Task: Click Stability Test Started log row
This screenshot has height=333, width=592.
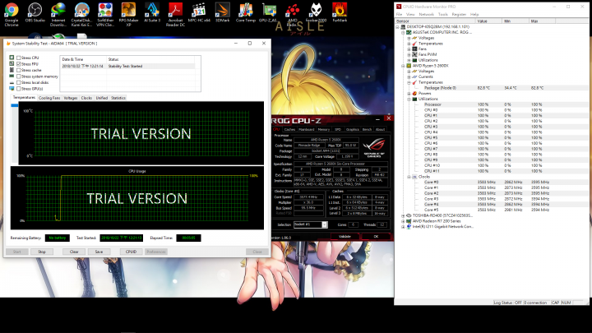Action: 128,66
